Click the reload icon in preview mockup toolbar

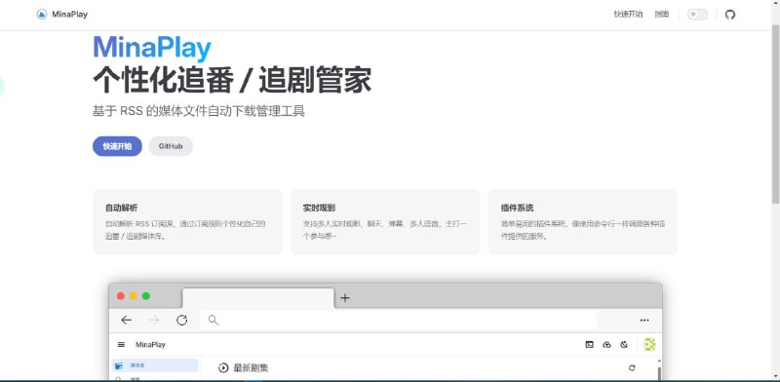point(182,320)
